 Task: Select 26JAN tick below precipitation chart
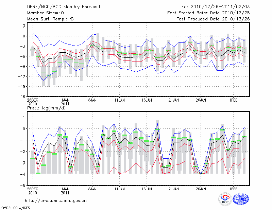tap(201, 189)
